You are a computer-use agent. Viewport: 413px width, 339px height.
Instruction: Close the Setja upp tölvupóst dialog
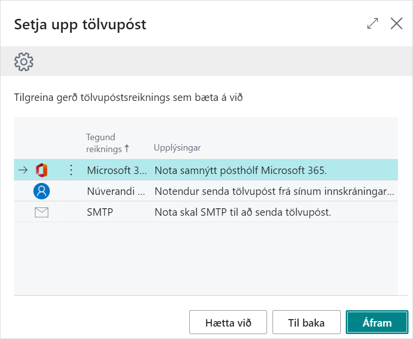pyautogui.click(x=396, y=23)
